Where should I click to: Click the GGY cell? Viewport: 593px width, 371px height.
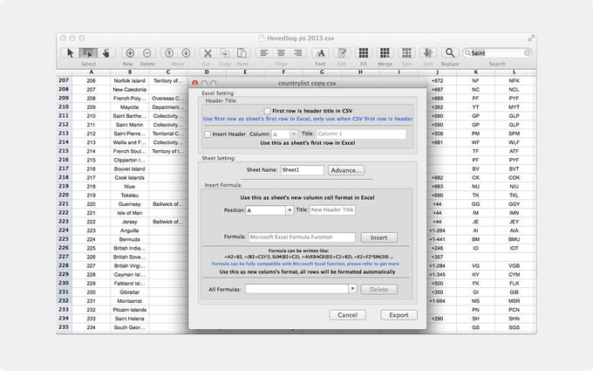coord(514,204)
